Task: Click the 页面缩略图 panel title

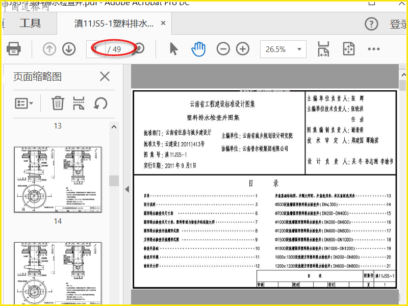Action: coord(37,76)
